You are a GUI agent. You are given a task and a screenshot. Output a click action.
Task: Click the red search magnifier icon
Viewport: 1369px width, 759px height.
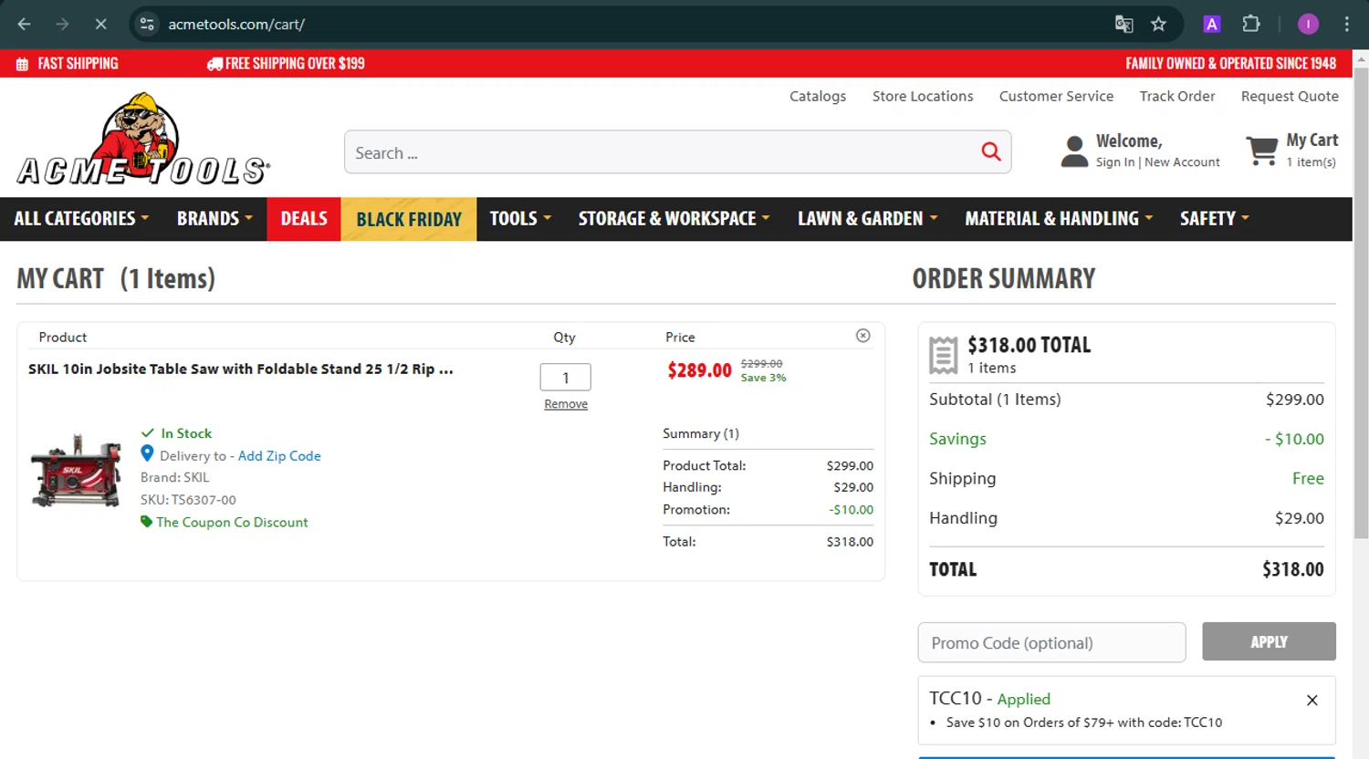pos(991,152)
